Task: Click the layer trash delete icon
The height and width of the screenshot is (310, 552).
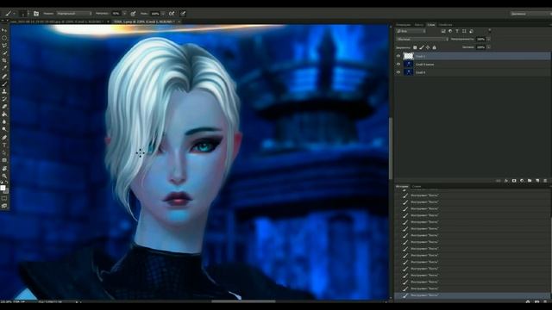Action: pyautogui.click(x=545, y=181)
